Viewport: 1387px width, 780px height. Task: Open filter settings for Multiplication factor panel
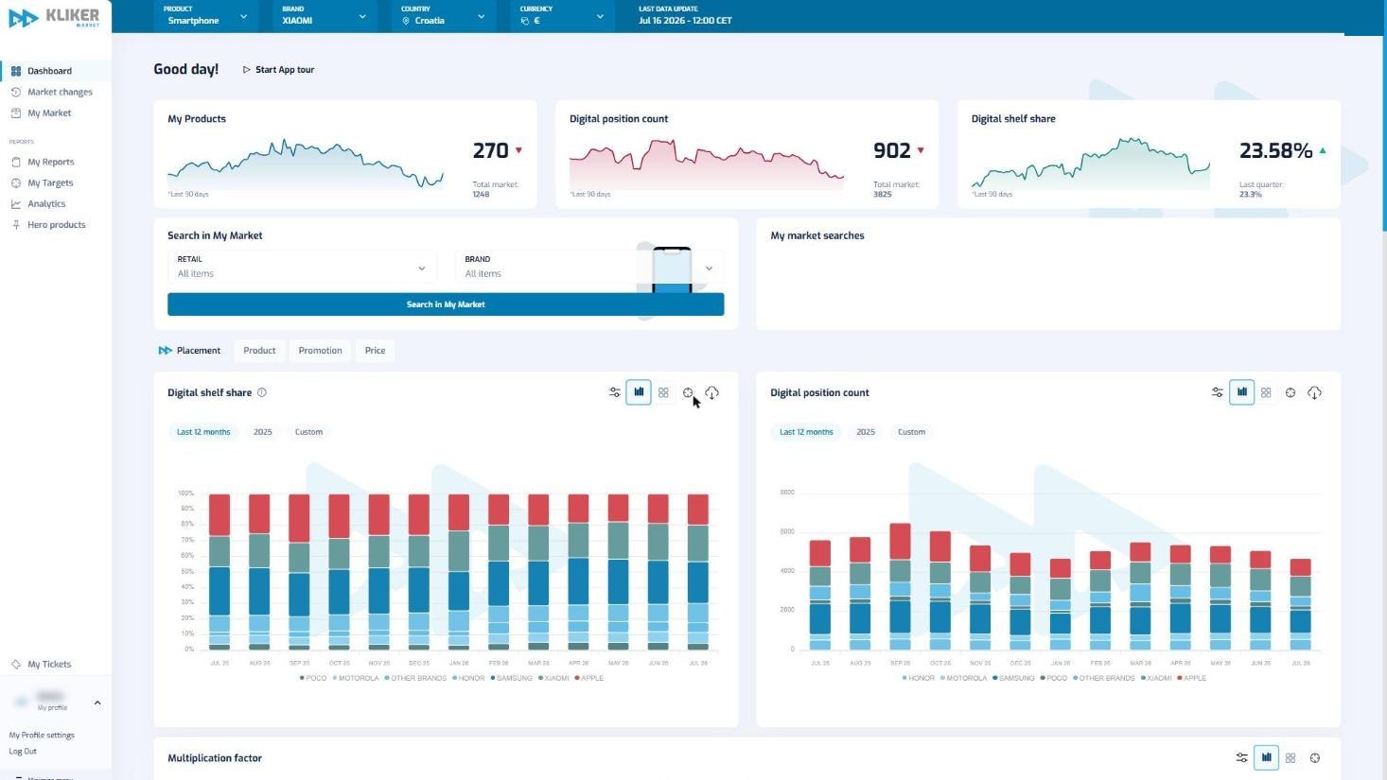(1241, 757)
